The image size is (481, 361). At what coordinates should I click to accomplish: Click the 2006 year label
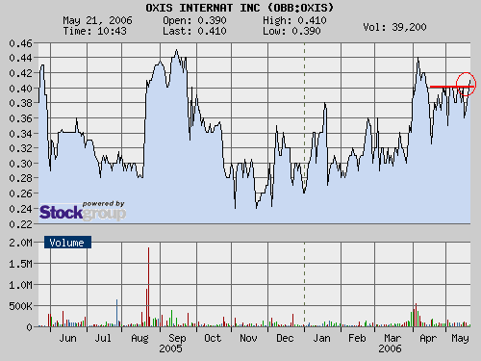click(390, 348)
